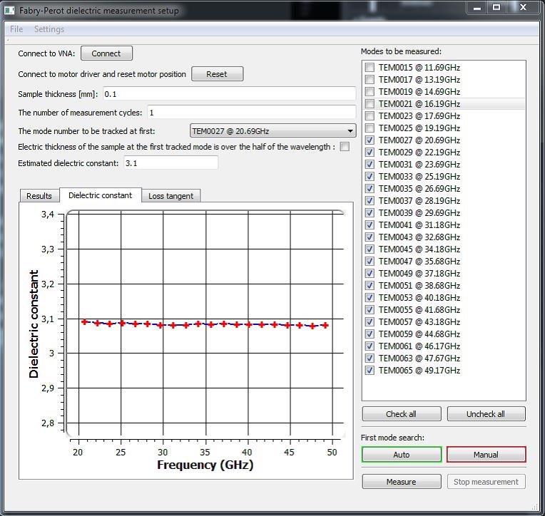The width and height of the screenshot is (545, 516).
Task: Uncheck TEM0049 @ 37.18GHz mode
Action: click(370, 274)
